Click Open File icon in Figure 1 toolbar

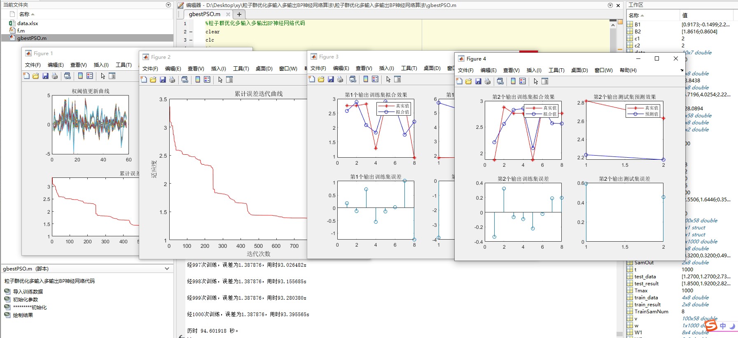pos(36,76)
